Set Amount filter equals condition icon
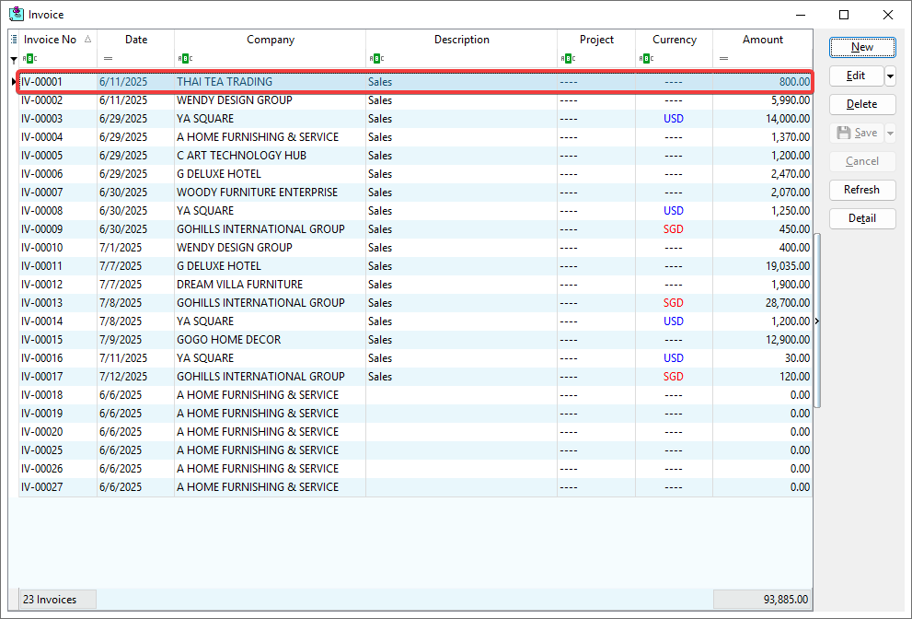912x619 pixels. [x=723, y=58]
